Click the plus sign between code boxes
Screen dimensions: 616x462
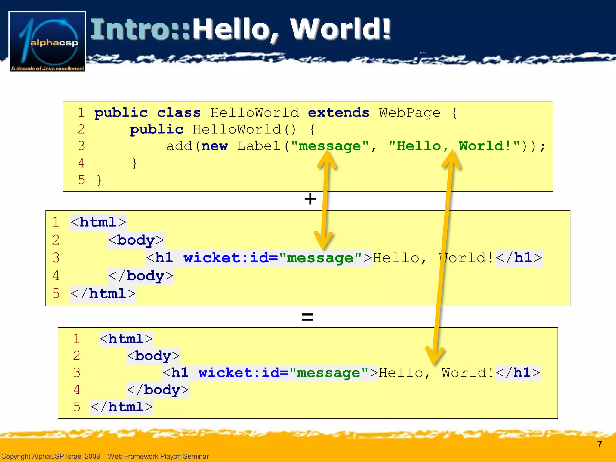310,199
